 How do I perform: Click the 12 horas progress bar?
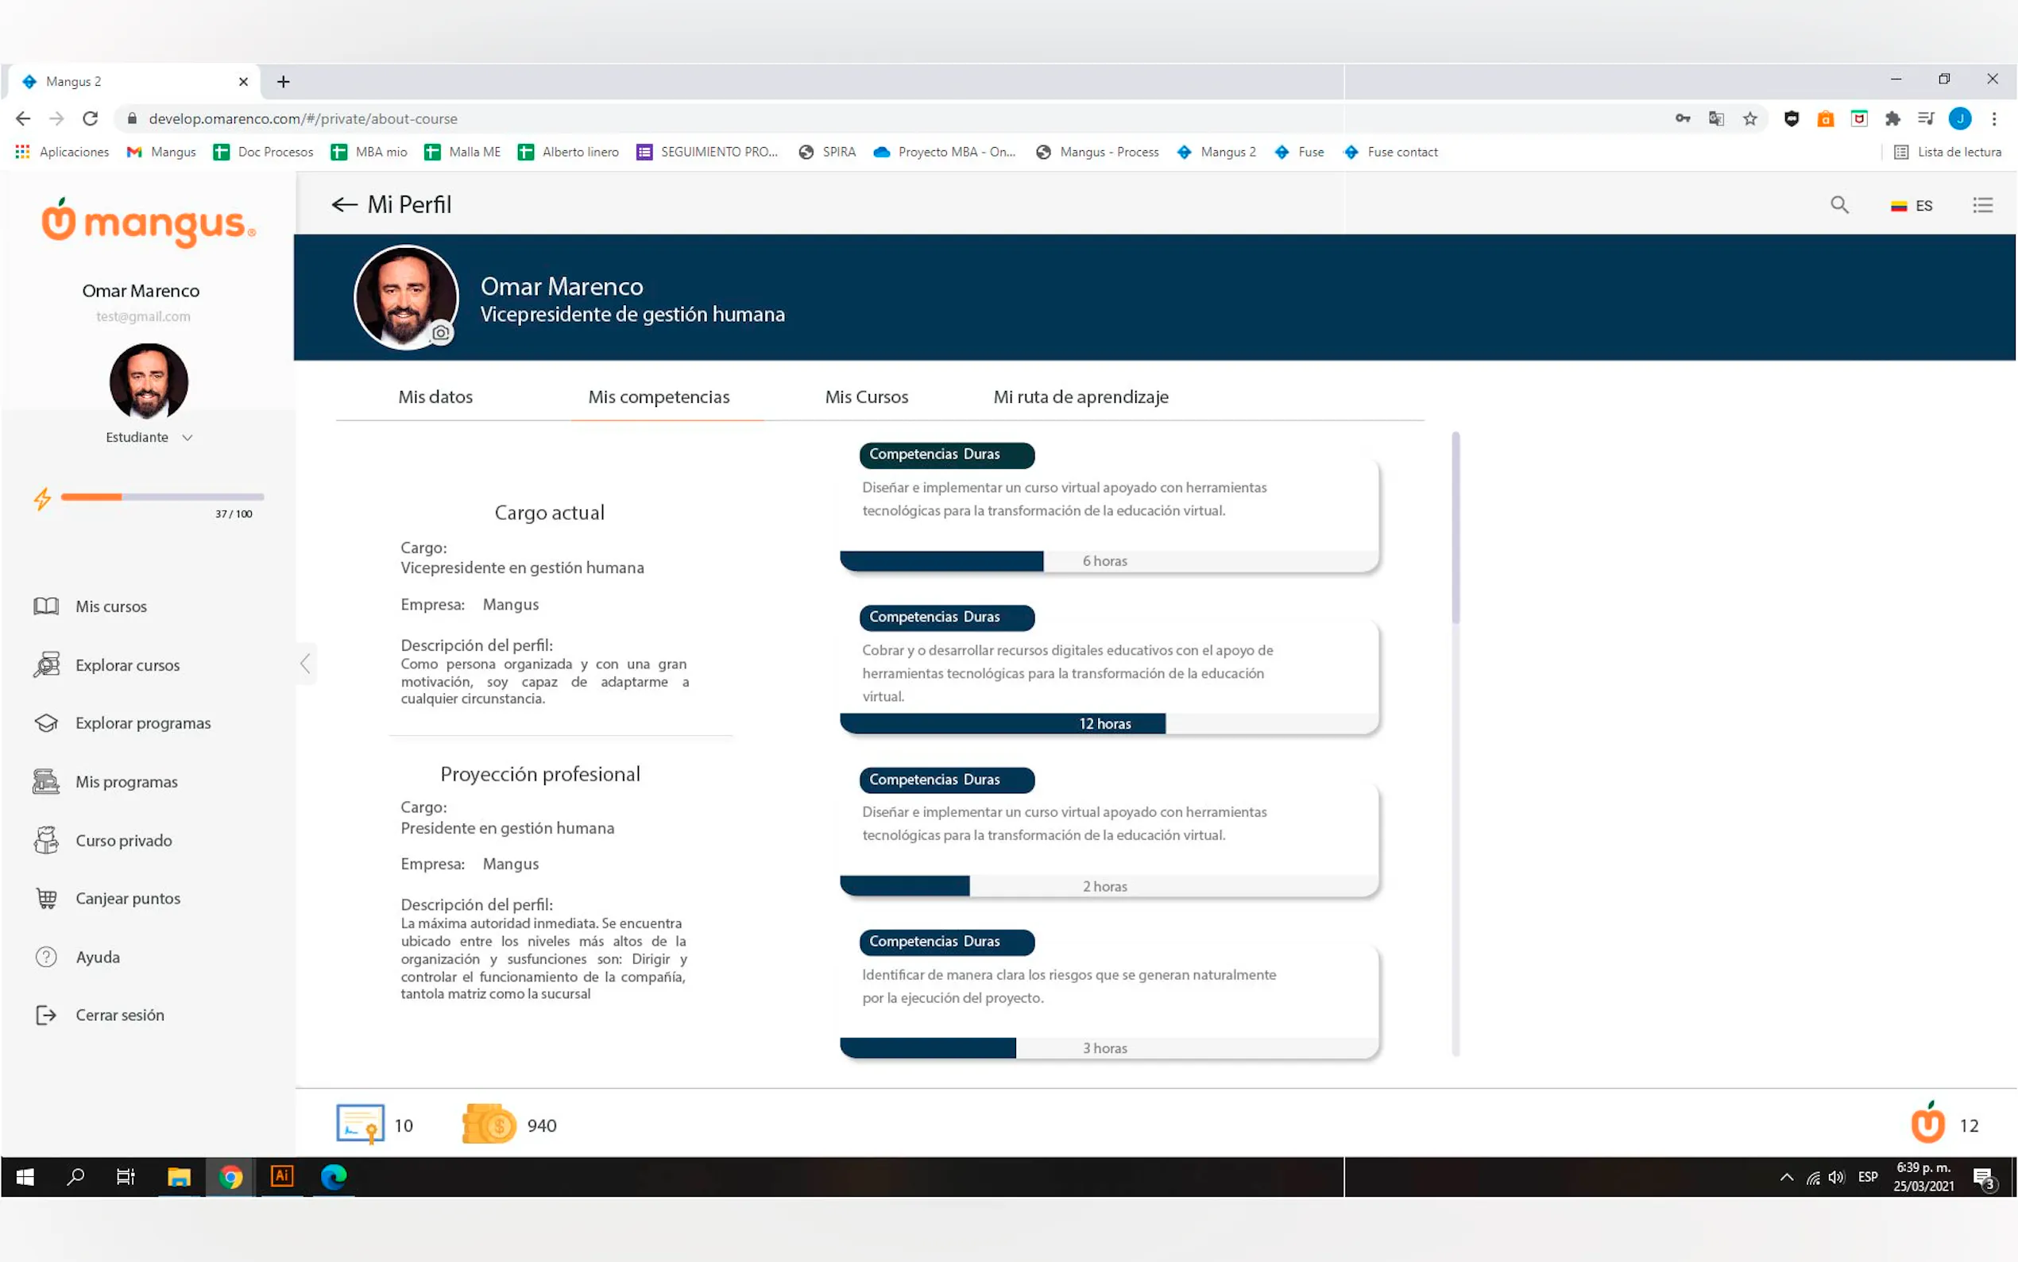[x=1104, y=724]
